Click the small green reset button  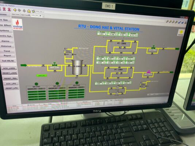coord(42,76)
